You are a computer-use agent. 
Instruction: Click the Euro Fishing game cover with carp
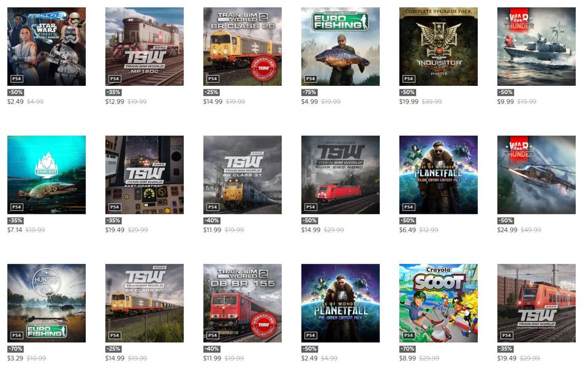click(341, 47)
